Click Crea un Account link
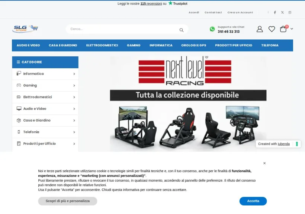Image resolution: width=305 pixels, height=214 pixels. point(240,12)
